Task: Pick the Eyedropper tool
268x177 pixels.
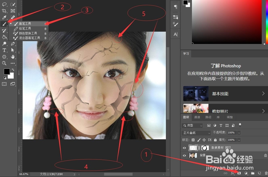Action: pyautogui.click(x=4, y=17)
